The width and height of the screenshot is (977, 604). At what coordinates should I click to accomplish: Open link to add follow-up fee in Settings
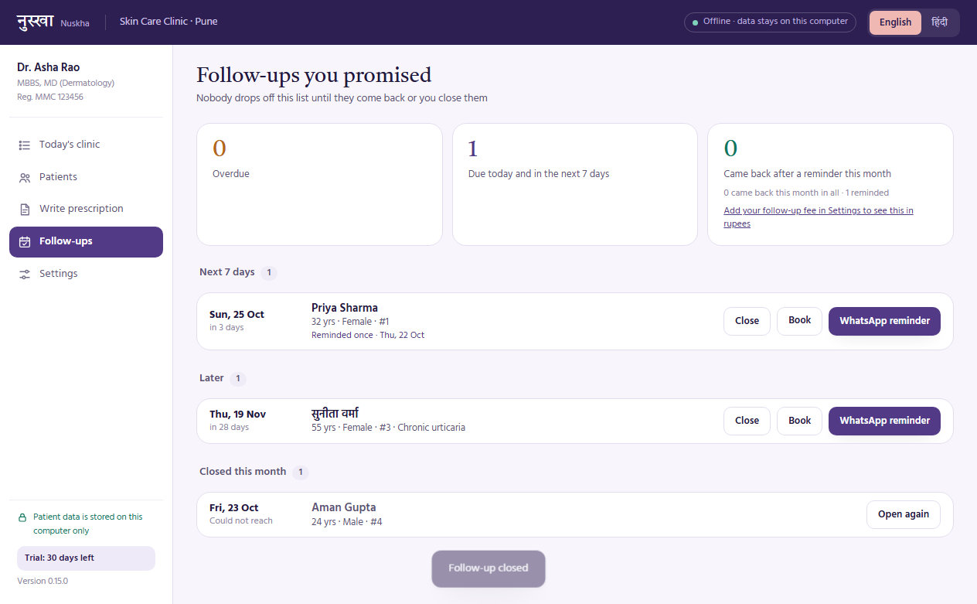pos(819,217)
